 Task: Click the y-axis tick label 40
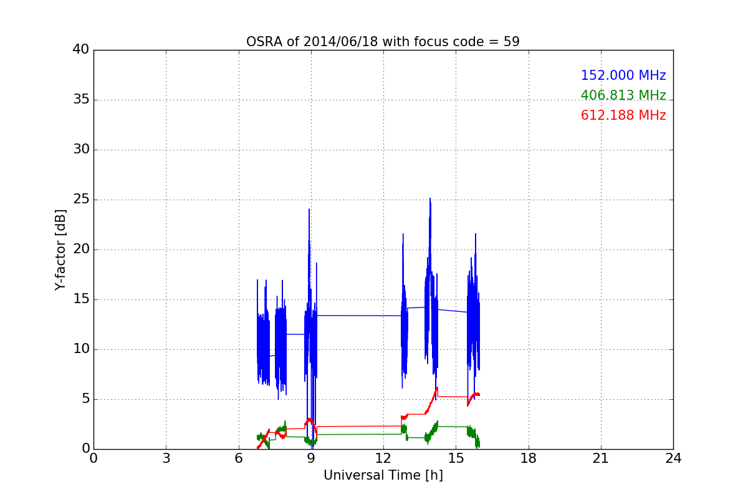pos(80,50)
